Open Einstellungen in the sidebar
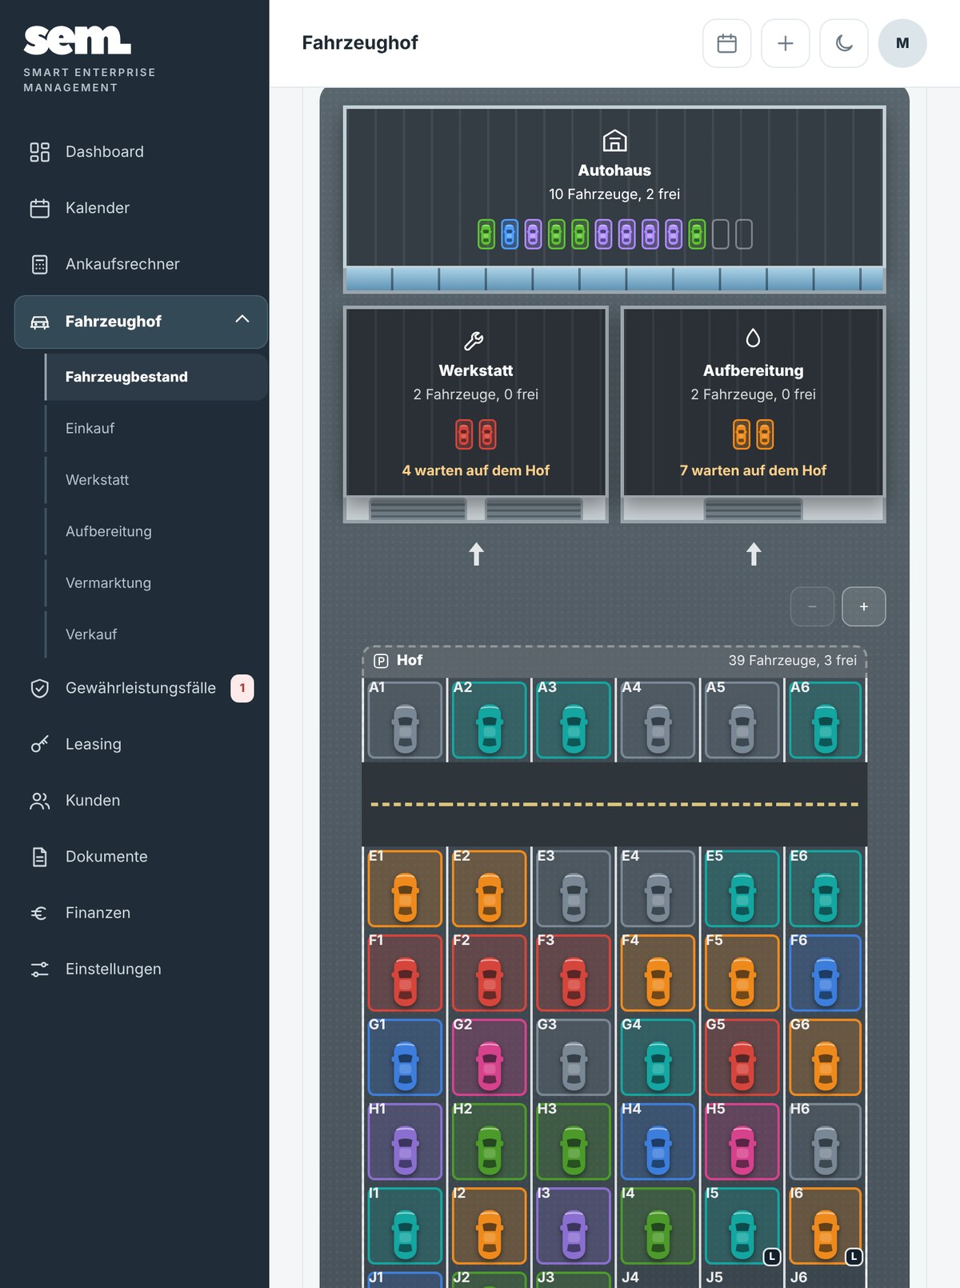Screen dimensions: 960x1288 tap(141, 969)
